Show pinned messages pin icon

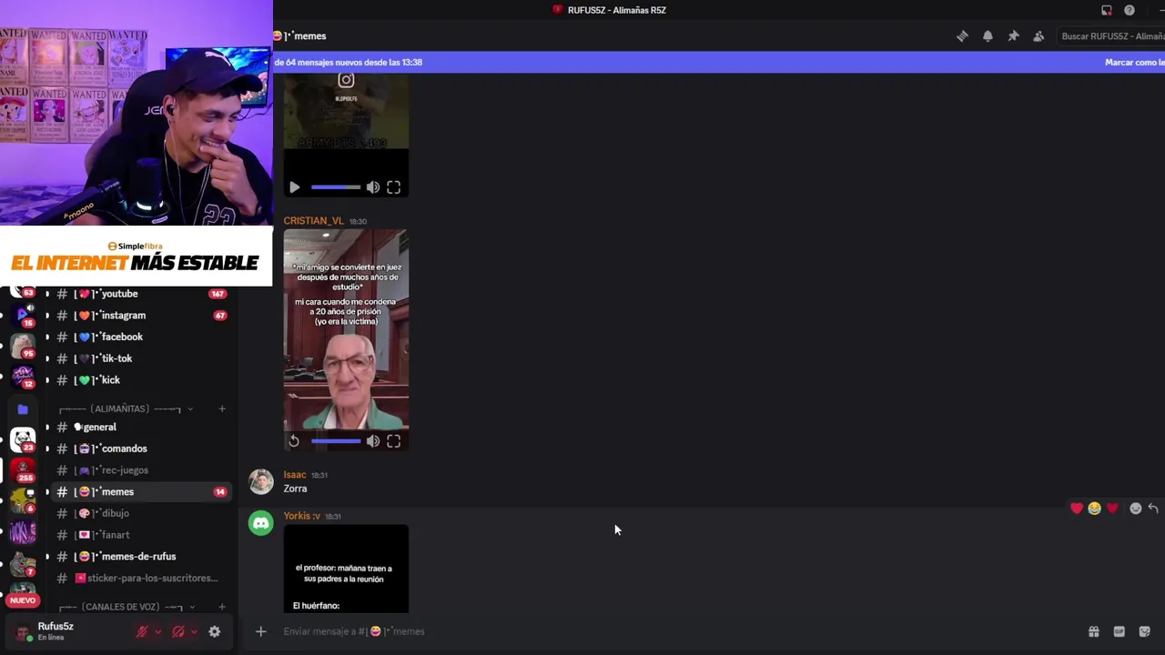pos(1013,36)
